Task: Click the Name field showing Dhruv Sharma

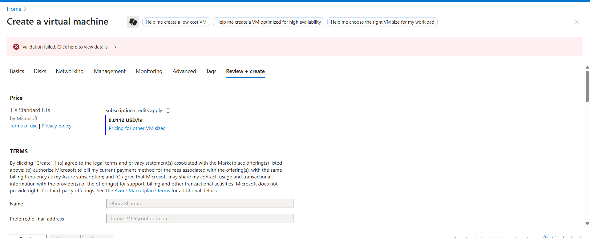Action: point(200,203)
